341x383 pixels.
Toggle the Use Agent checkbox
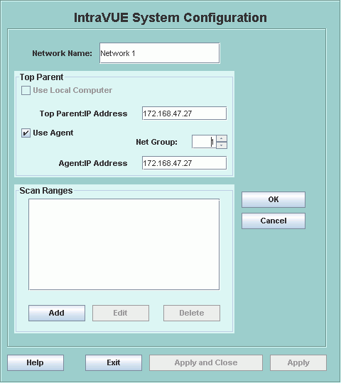click(26, 133)
